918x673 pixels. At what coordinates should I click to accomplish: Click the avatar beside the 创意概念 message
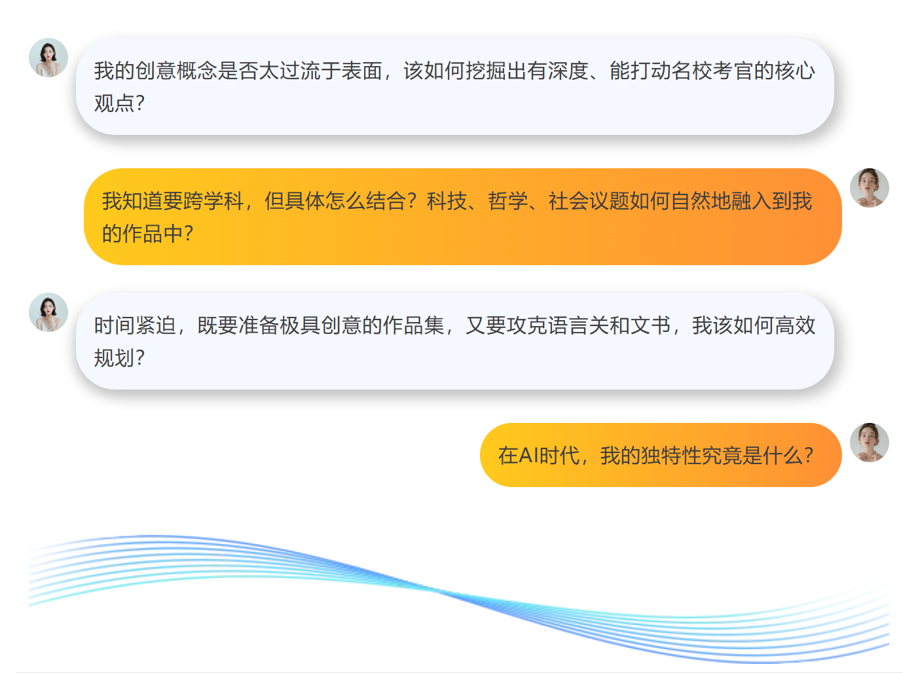click(x=48, y=58)
